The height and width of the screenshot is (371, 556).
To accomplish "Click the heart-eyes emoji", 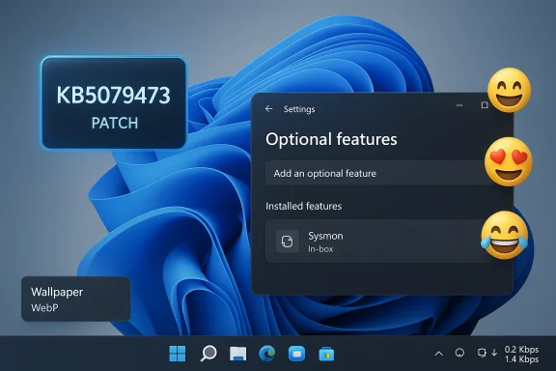I will (509, 162).
